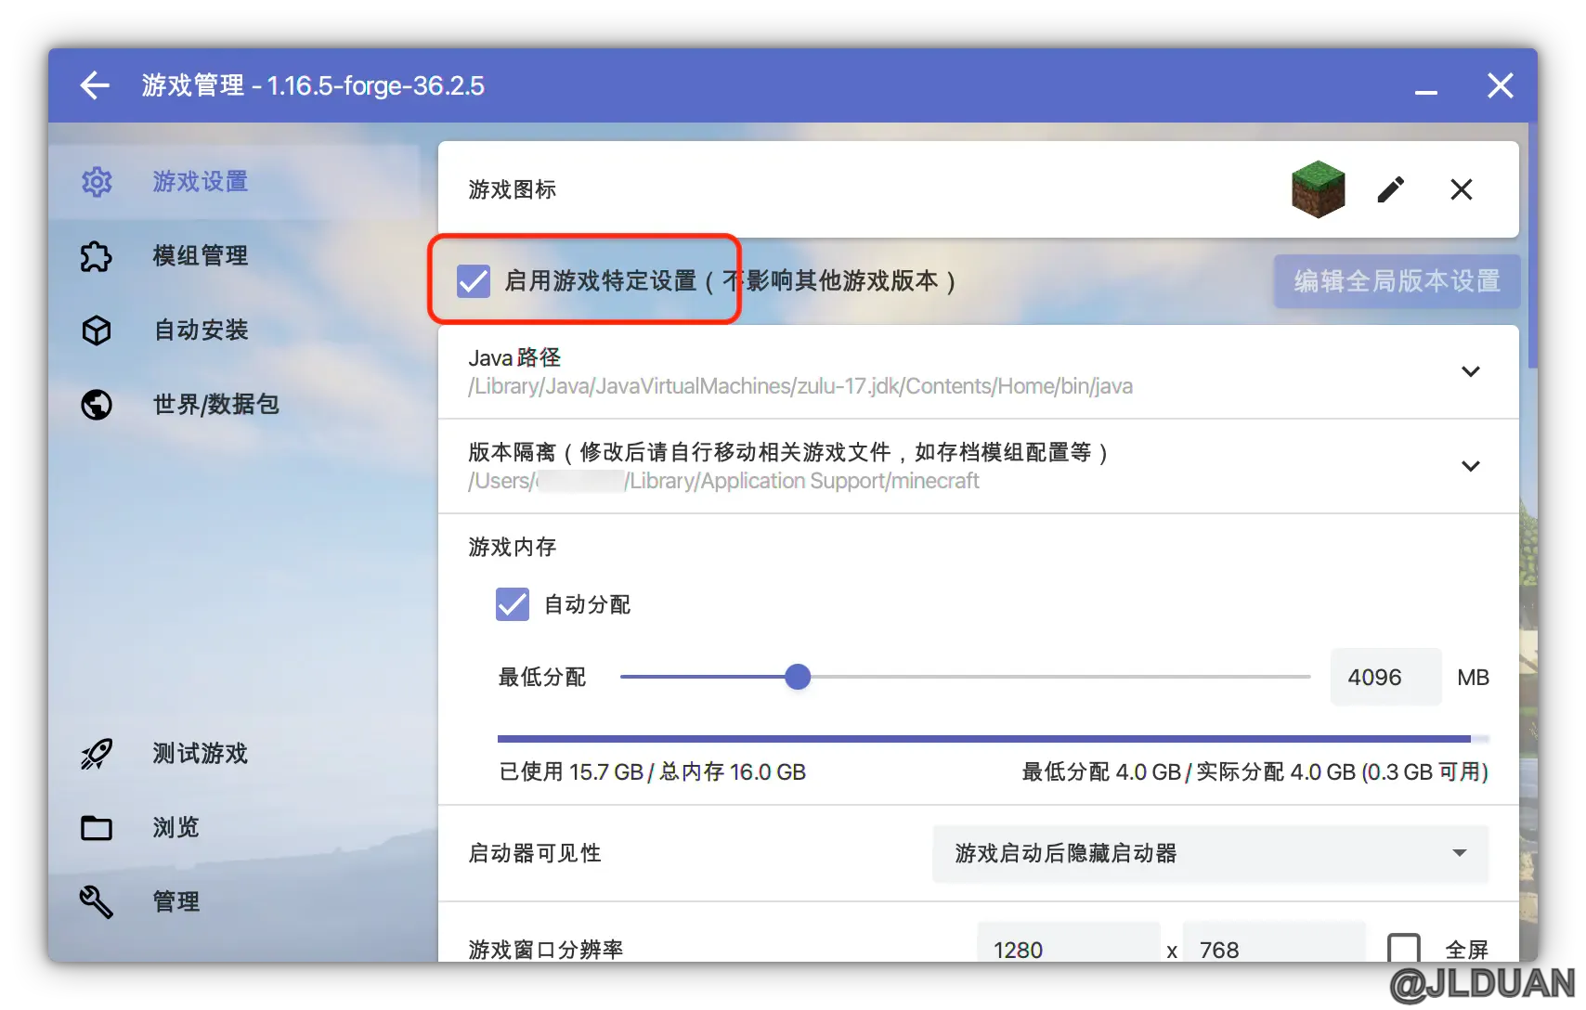The width and height of the screenshot is (1586, 1010).
Task: Click the grass block game icon
Action: tap(1319, 189)
